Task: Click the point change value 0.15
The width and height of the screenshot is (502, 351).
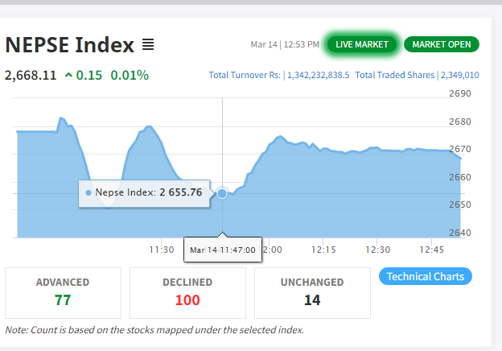Action: 89,75
